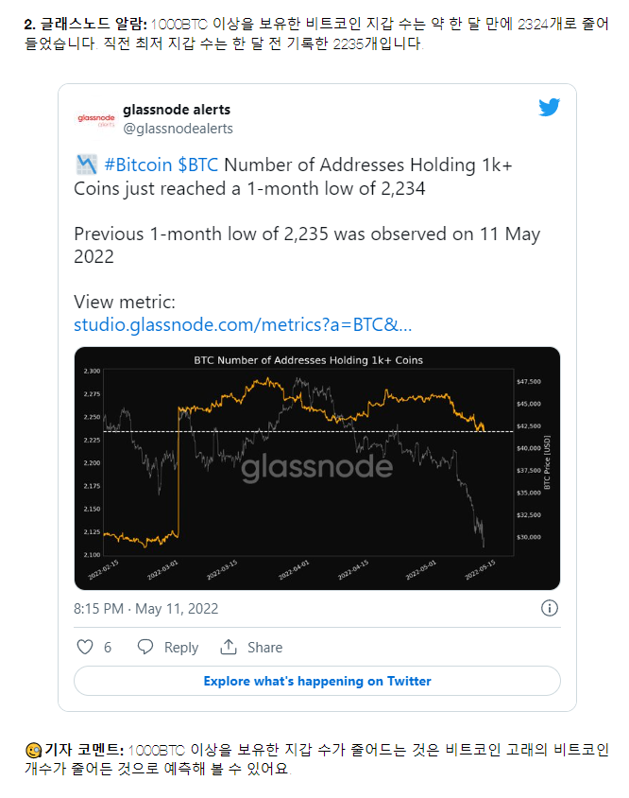Click the downtrend chart emoji in tweet
The width and height of the screenshot is (629, 798).
click(x=87, y=165)
